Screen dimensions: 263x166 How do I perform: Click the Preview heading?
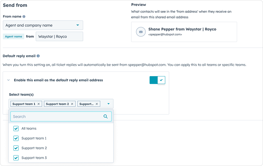[138, 5]
